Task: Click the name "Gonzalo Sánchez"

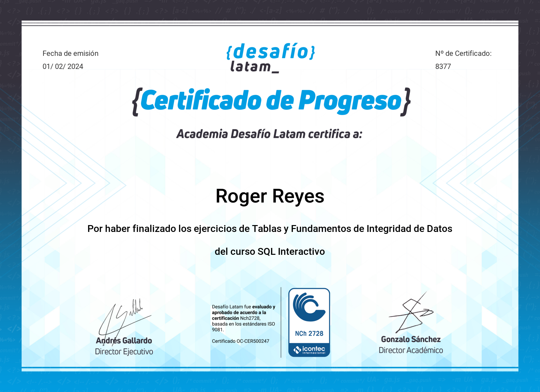Action: (411, 339)
